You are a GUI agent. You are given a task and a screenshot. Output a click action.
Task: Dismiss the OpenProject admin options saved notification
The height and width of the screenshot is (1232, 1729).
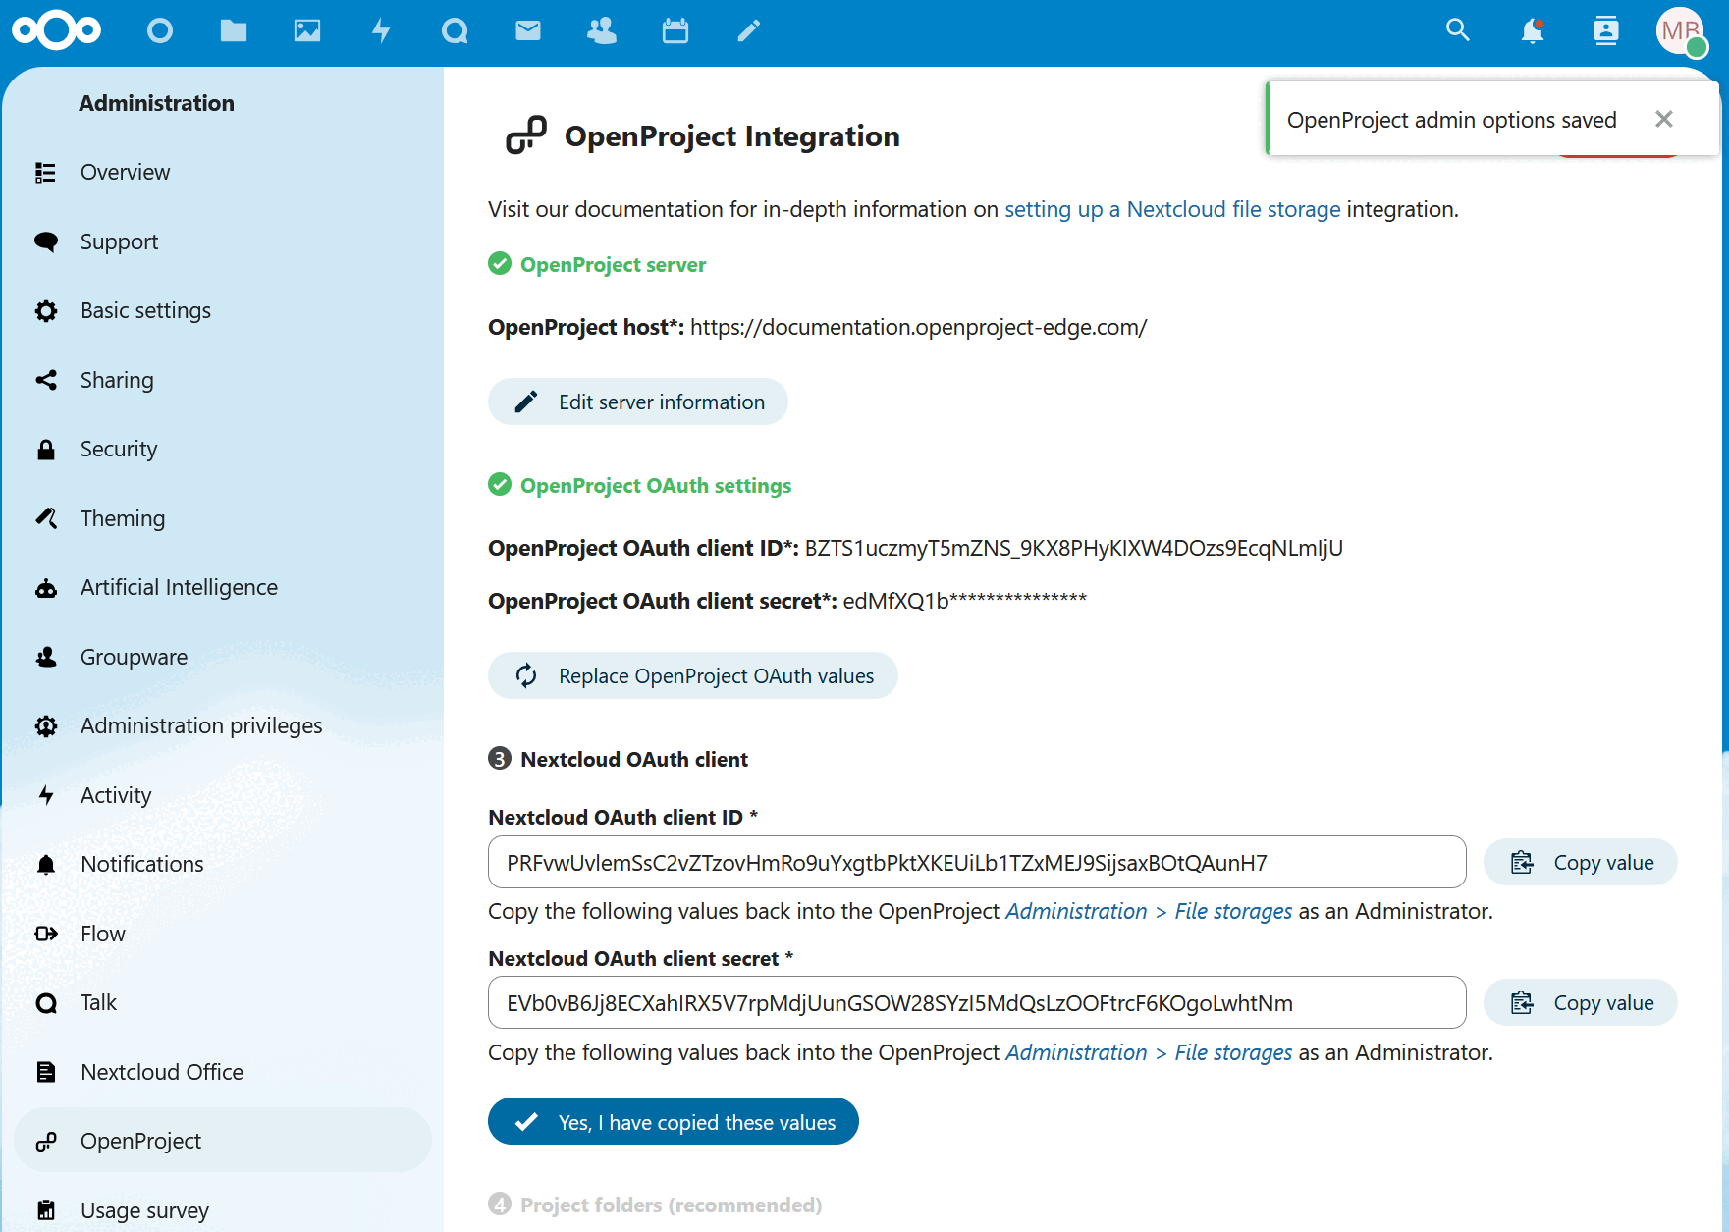tap(1664, 119)
